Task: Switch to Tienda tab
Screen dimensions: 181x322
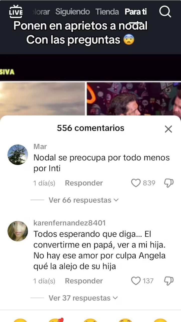Action: point(107,12)
